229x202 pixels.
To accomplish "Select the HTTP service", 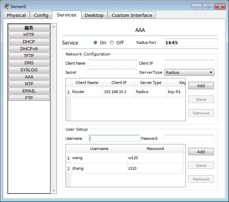I will [x=29, y=35].
